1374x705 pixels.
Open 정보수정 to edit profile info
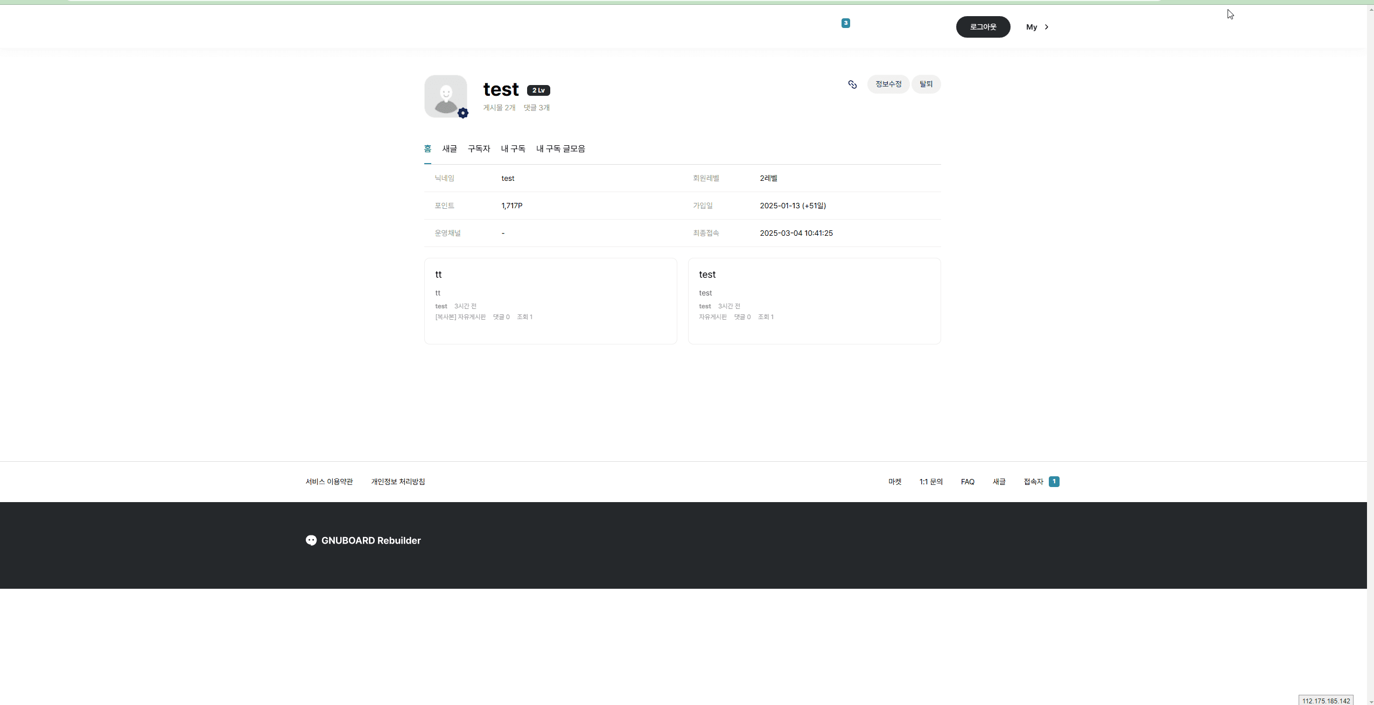click(888, 84)
